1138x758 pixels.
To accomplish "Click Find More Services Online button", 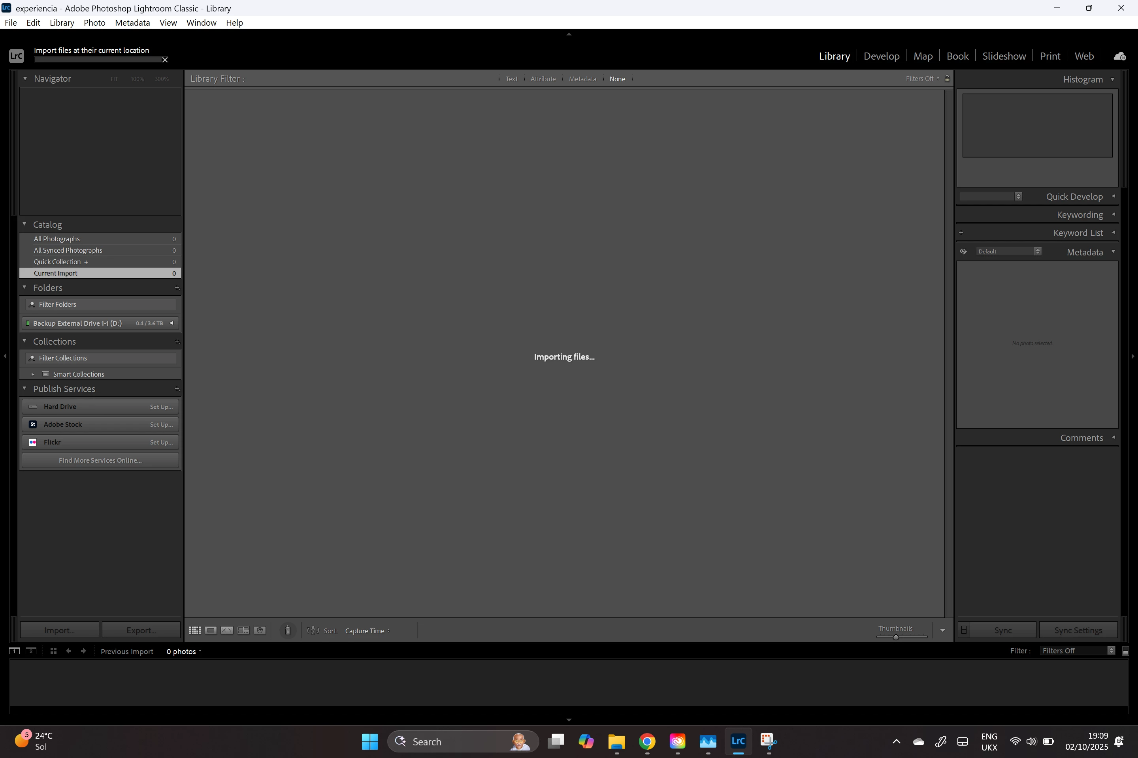I will 100,460.
